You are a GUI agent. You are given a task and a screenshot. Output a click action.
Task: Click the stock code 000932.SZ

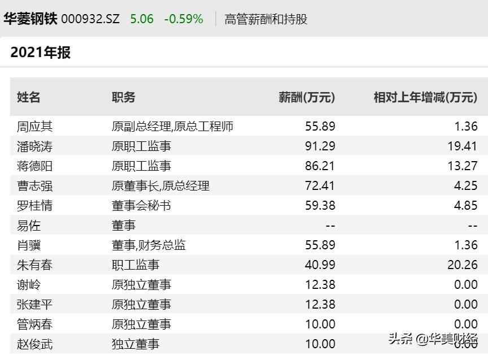92,18
